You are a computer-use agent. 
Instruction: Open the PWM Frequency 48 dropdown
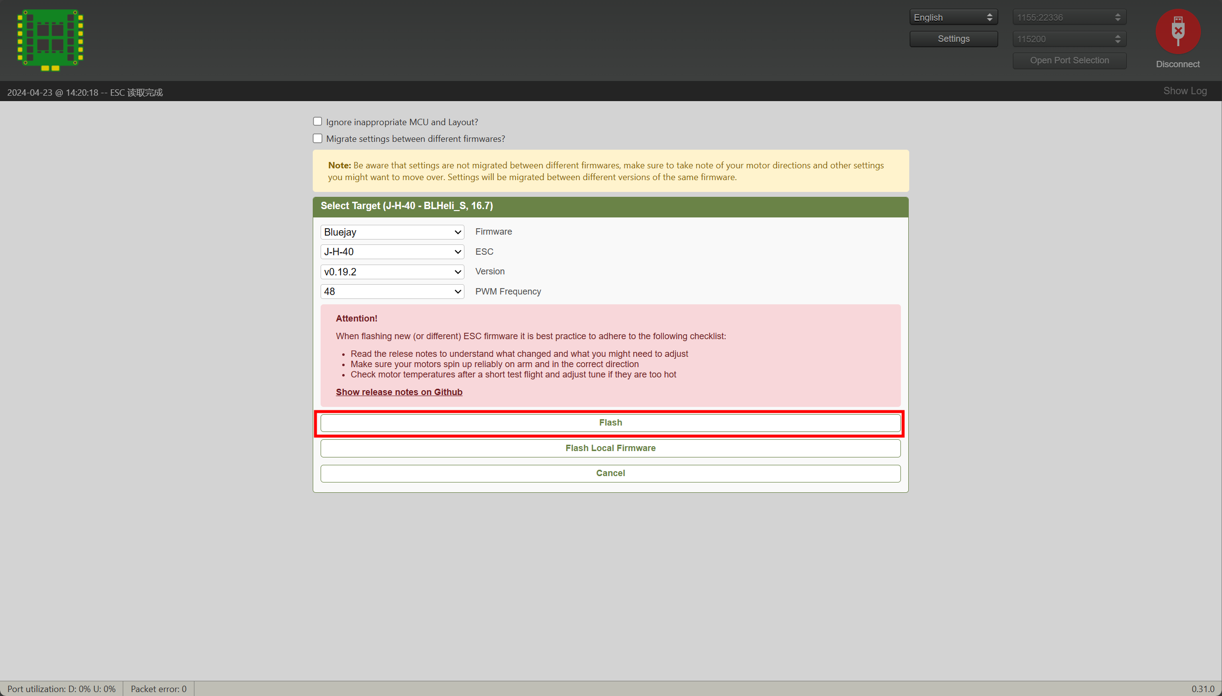392,292
